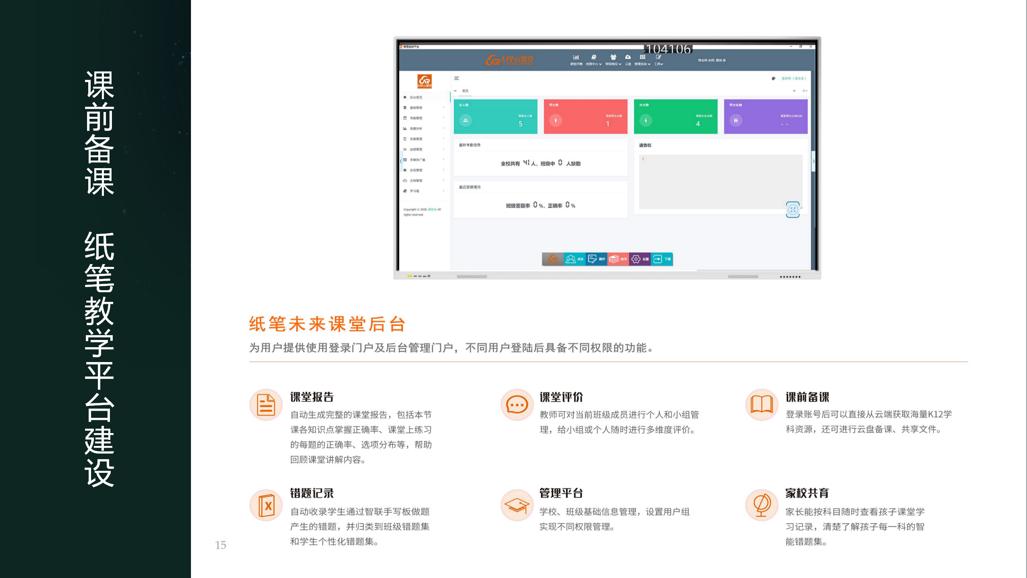Open the theme palette icon
The height and width of the screenshot is (578, 1027).
coord(773,78)
